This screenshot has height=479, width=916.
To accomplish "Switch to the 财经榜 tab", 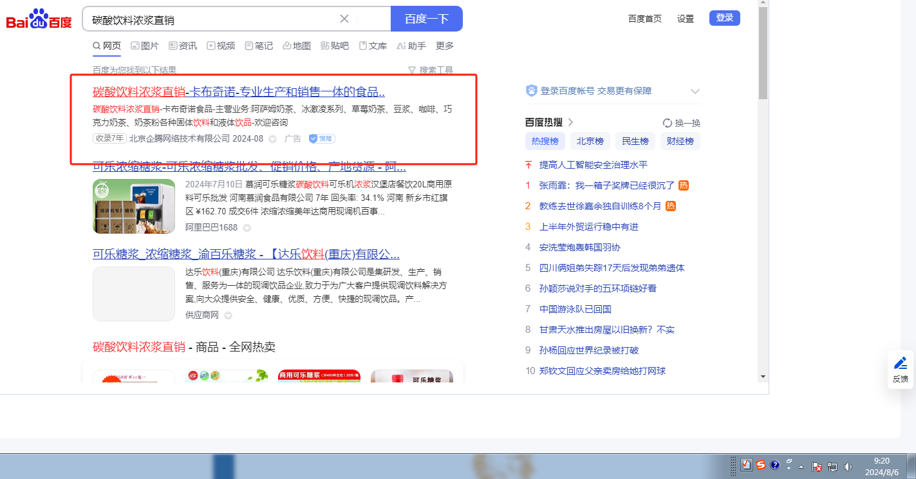I will 680,141.
